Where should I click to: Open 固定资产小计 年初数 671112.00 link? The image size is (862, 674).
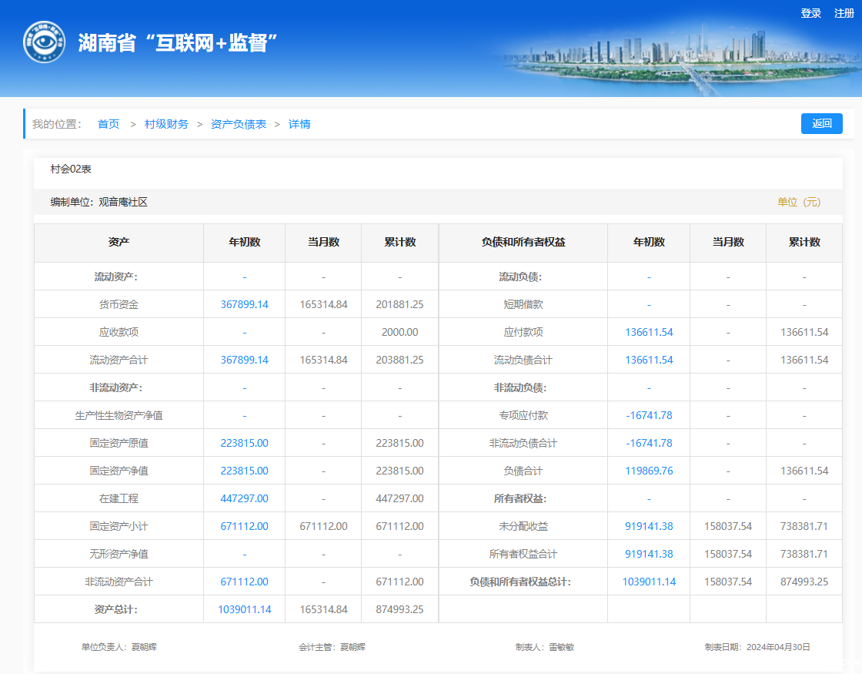coord(244,526)
